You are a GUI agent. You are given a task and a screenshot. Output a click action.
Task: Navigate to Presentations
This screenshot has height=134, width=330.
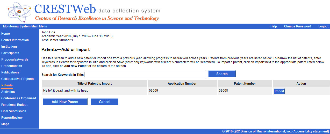(x=12, y=66)
